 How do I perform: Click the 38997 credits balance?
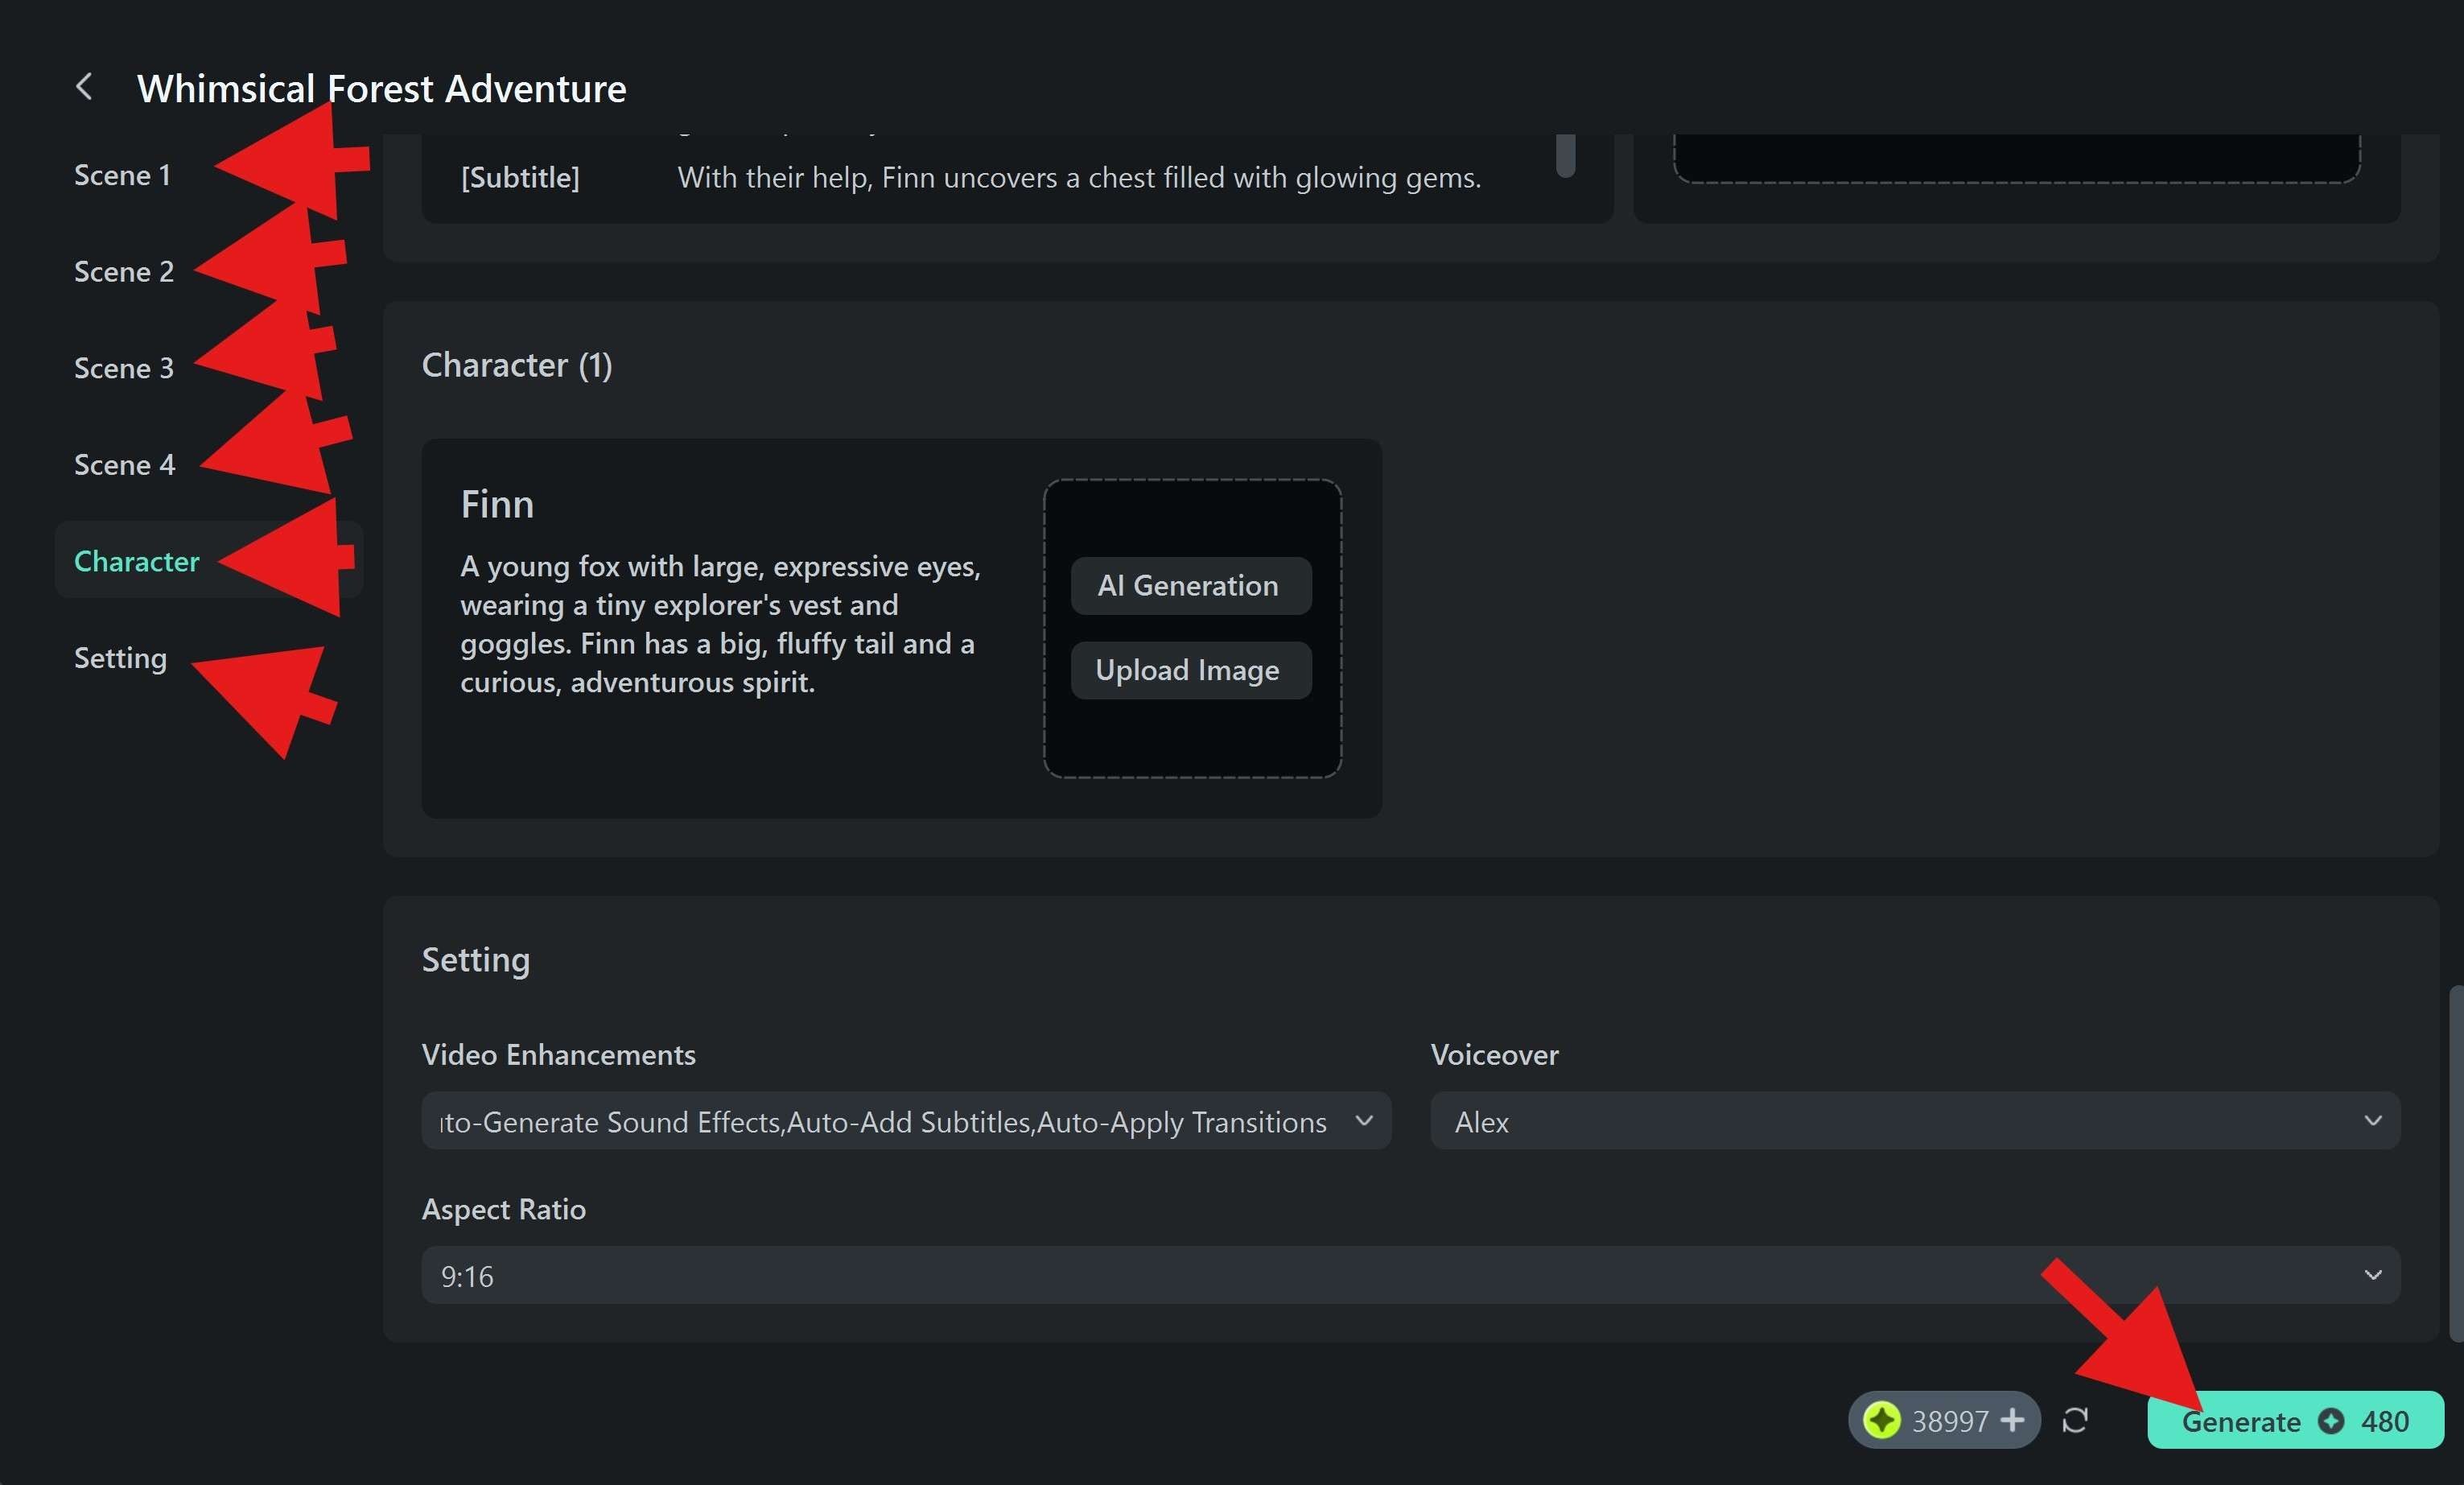1949,1421
